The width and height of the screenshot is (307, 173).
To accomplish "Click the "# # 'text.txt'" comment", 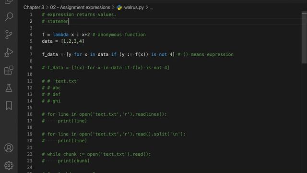I will pyautogui.click(x=60, y=81).
